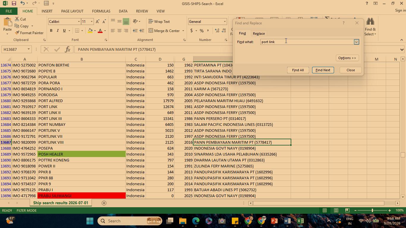Toggle Italic formatting
406x228 pixels.
pyautogui.click(x=58, y=31)
